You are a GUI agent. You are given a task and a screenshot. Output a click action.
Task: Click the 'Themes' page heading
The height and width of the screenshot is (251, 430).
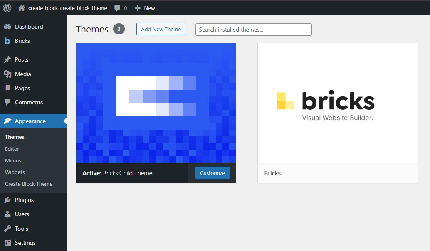pos(92,29)
